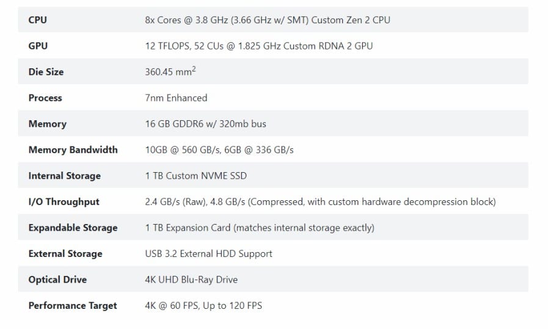Click the Memory row label
The height and width of the screenshot is (329, 548).
(47, 124)
